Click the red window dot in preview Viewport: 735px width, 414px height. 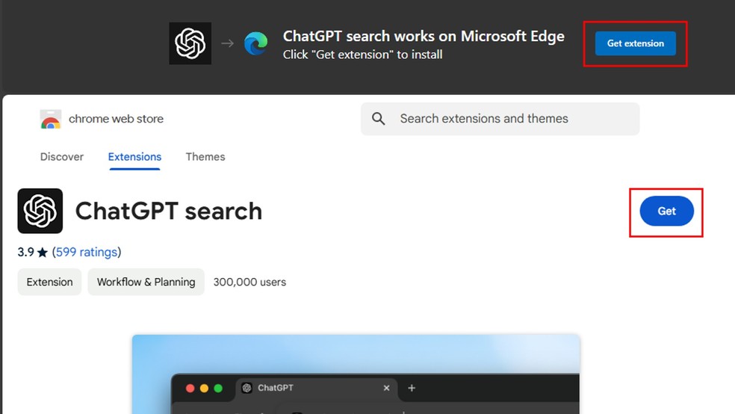point(190,388)
